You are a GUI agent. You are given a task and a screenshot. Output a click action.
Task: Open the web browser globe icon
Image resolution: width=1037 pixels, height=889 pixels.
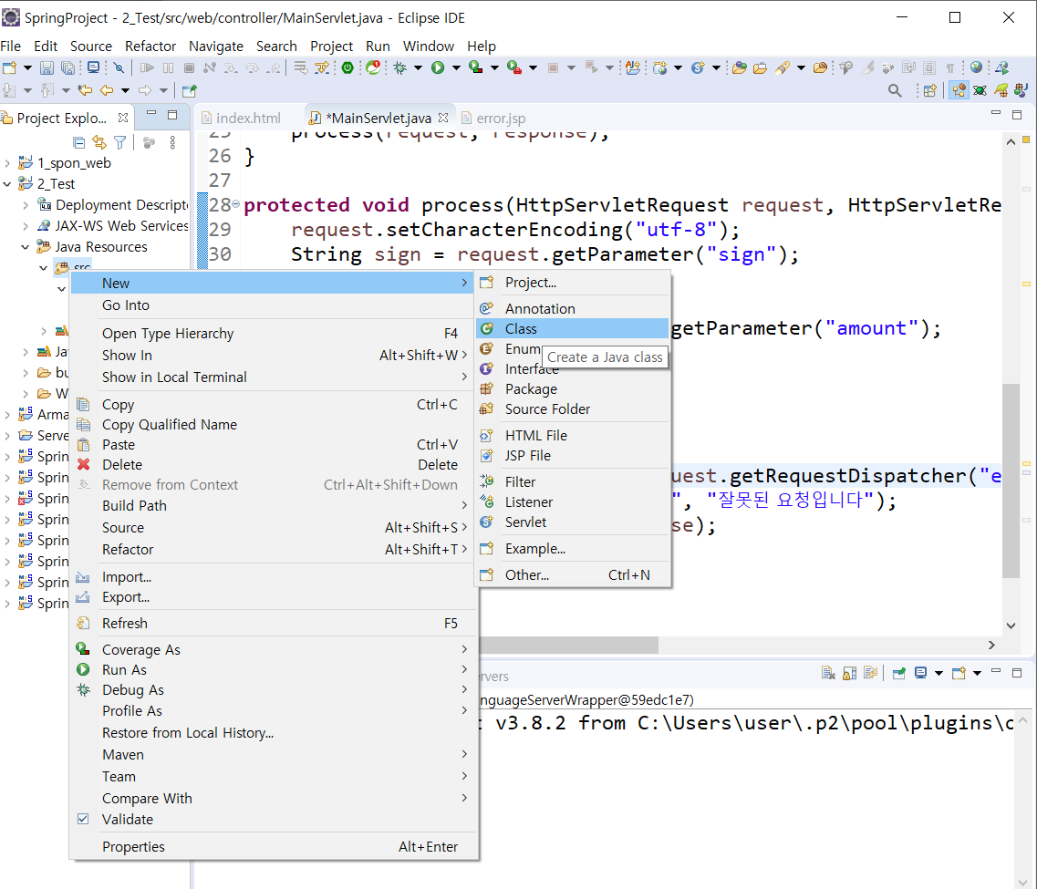click(976, 67)
